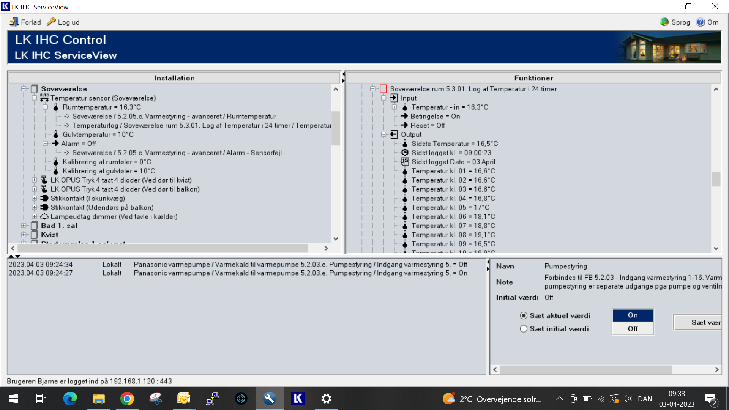This screenshot has width=729, height=410.
Task: Click the Sidst logget kl. clock icon
Action: pos(405,153)
